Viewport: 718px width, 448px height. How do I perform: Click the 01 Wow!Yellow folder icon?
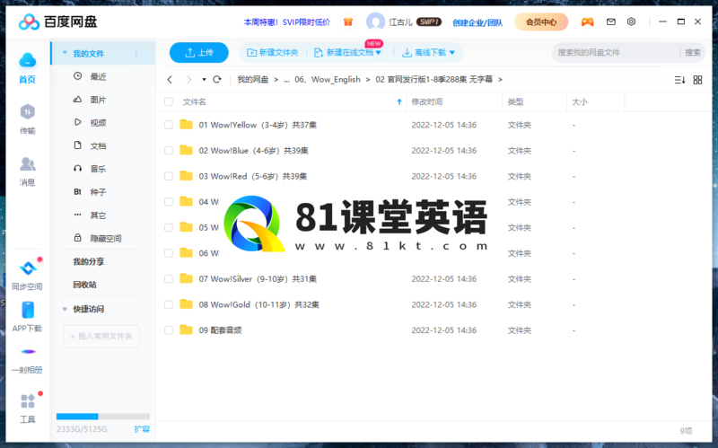pyautogui.click(x=186, y=125)
